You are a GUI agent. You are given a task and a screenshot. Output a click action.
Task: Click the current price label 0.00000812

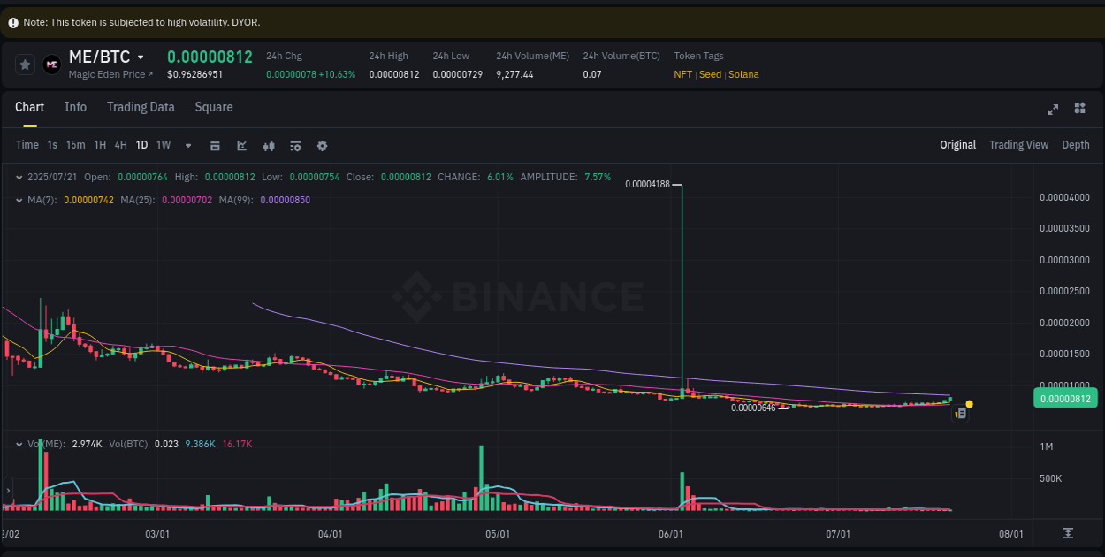(1064, 398)
